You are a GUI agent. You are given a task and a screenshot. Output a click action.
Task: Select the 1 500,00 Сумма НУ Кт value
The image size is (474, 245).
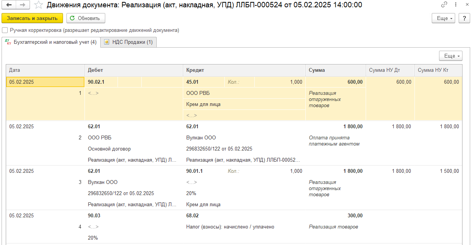point(449,171)
